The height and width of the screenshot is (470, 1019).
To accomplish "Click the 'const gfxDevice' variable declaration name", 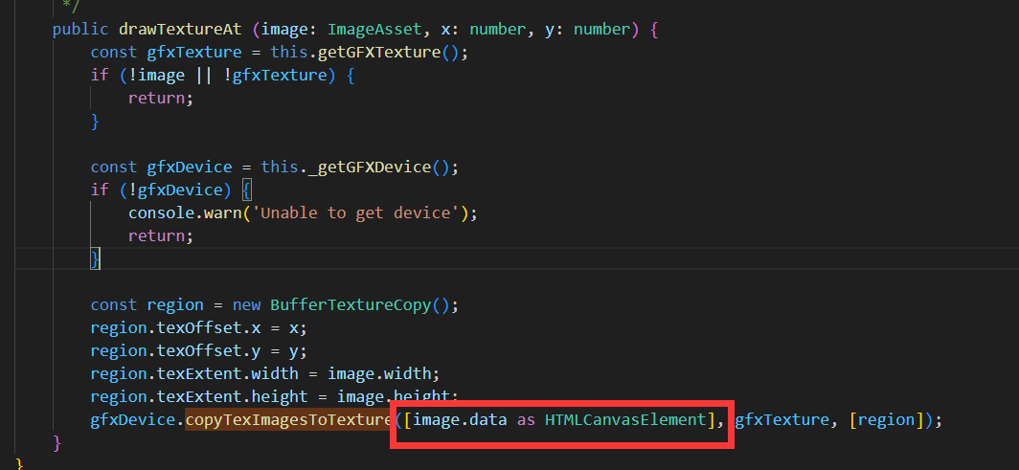I will (x=190, y=167).
